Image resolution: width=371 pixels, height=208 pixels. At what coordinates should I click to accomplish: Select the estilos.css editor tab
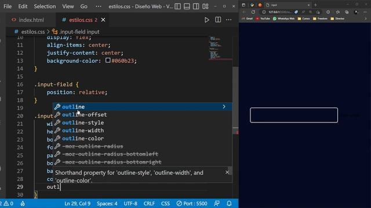[81, 20]
